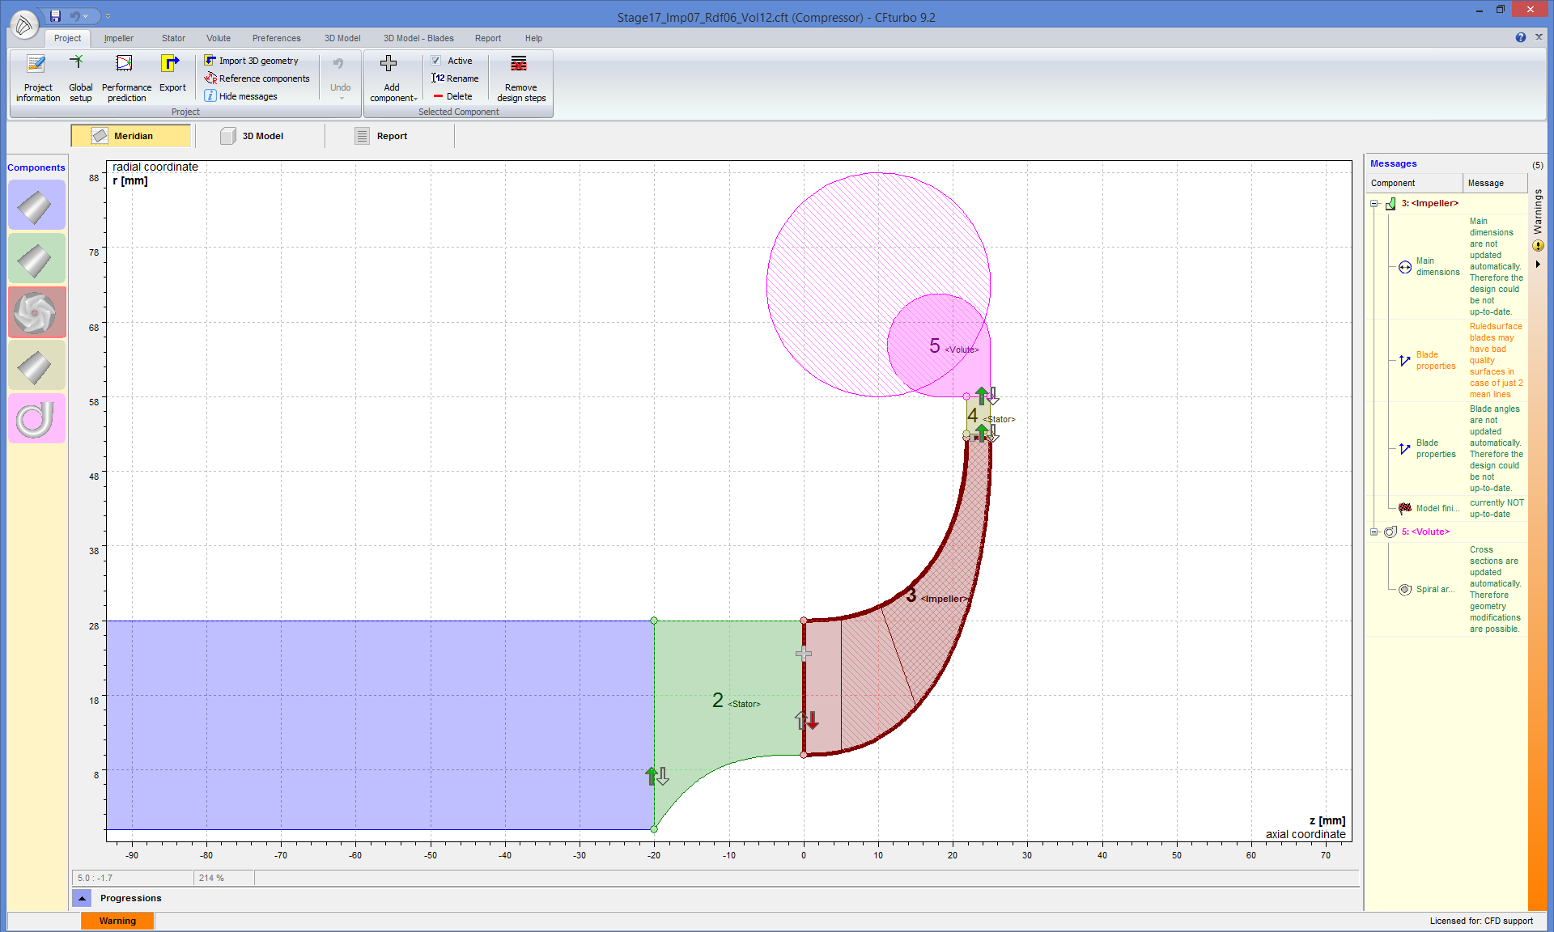Click the purple first component swatch in sidebar
This screenshot has width=1554, height=932.
click(x=36, y=206)
